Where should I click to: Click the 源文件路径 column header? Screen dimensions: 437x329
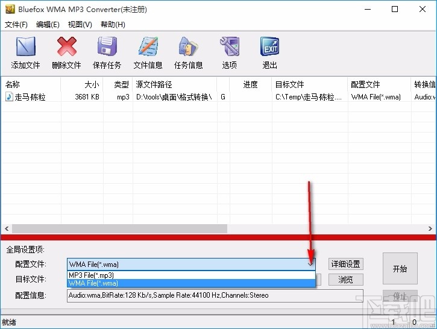click(175, 84)
